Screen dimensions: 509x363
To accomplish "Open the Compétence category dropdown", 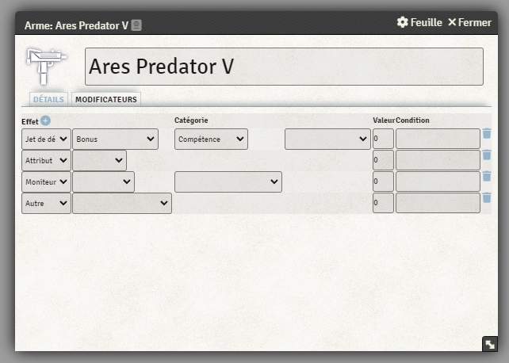I will pyautogui.click(x=211, y=139).
